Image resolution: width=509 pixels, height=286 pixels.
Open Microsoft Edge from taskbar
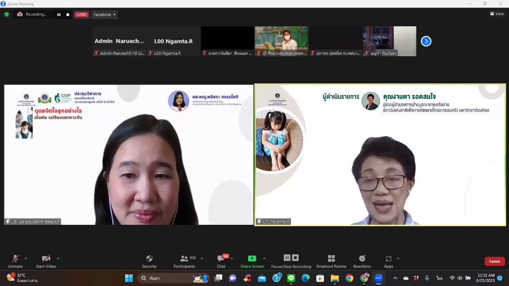point(306,278)
